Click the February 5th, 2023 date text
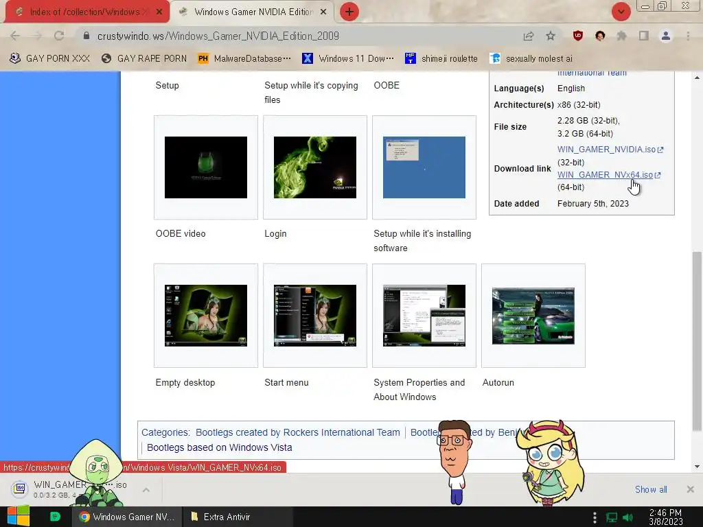This screenshot has height=527, width=703. [x=592, y=203]
